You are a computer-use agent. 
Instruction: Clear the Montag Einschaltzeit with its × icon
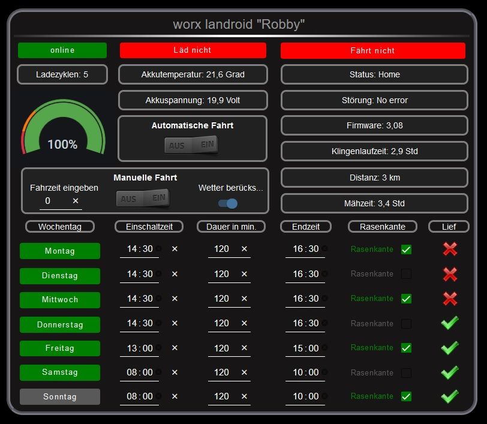tap(175, 249)
